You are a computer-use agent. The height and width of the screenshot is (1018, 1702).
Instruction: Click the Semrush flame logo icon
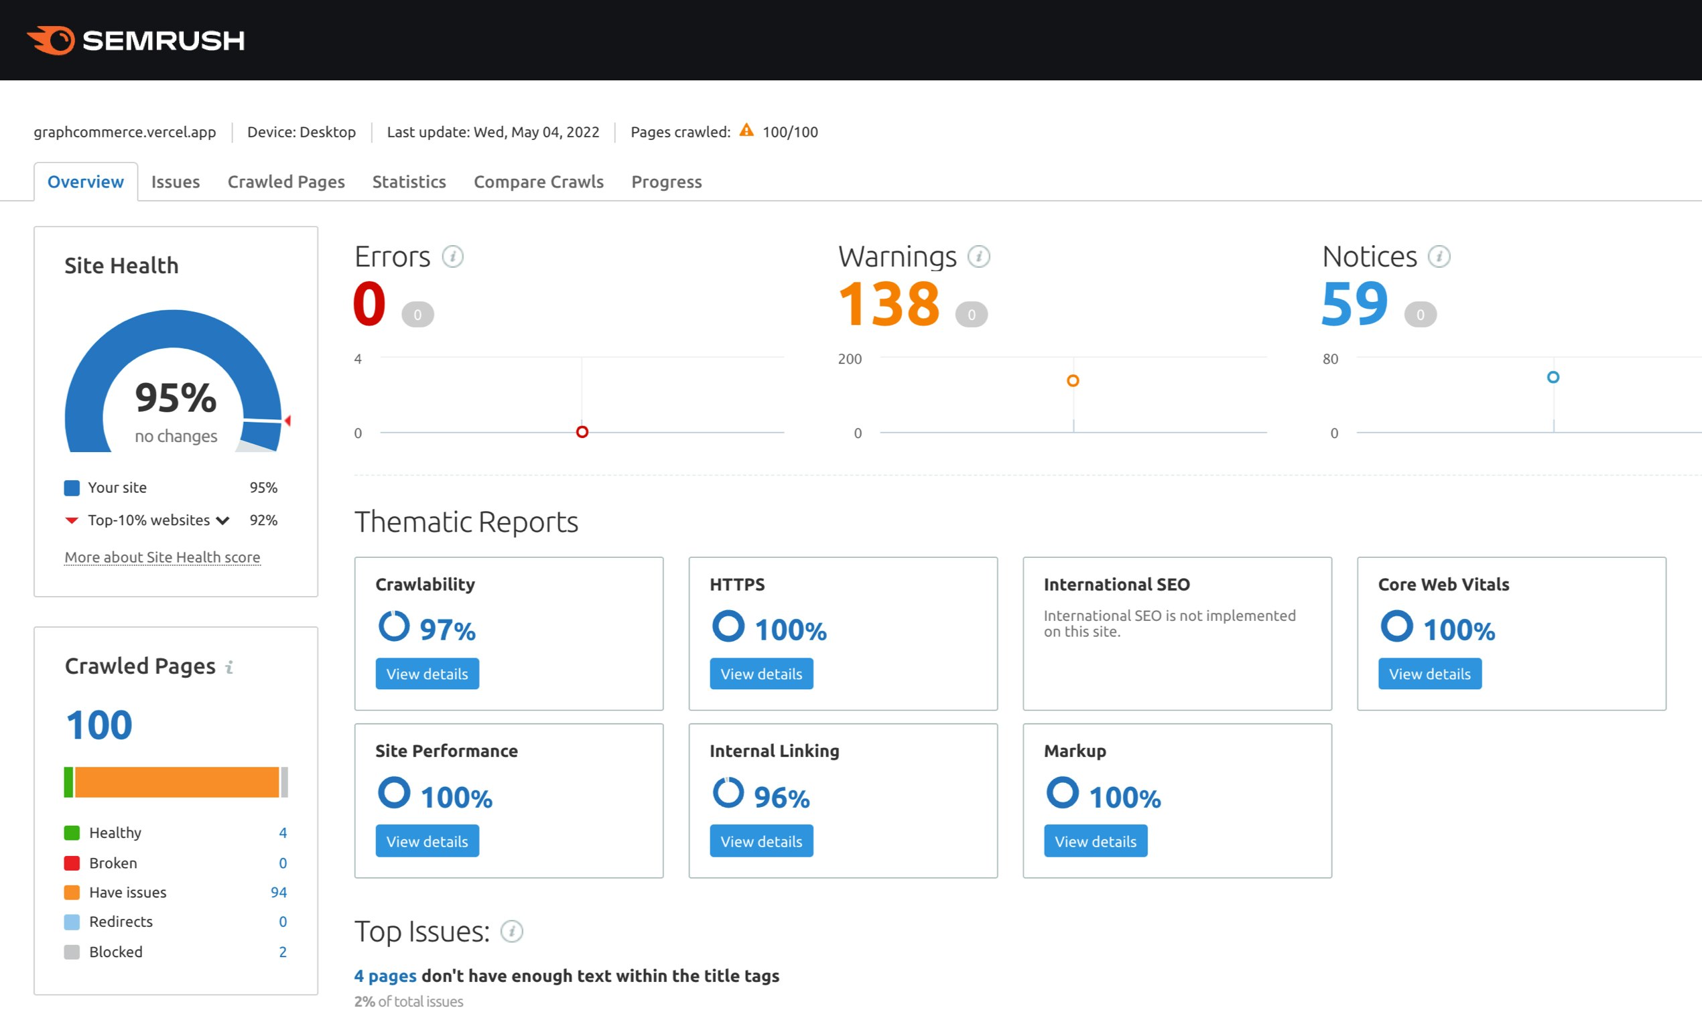pos(52,40)
